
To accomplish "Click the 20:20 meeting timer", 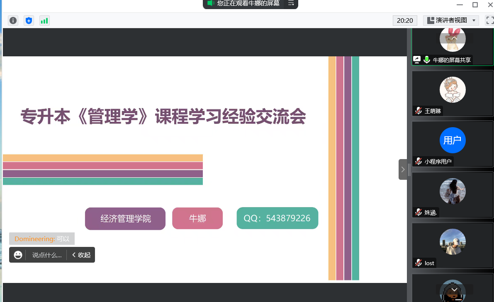I will click(405, 20).
